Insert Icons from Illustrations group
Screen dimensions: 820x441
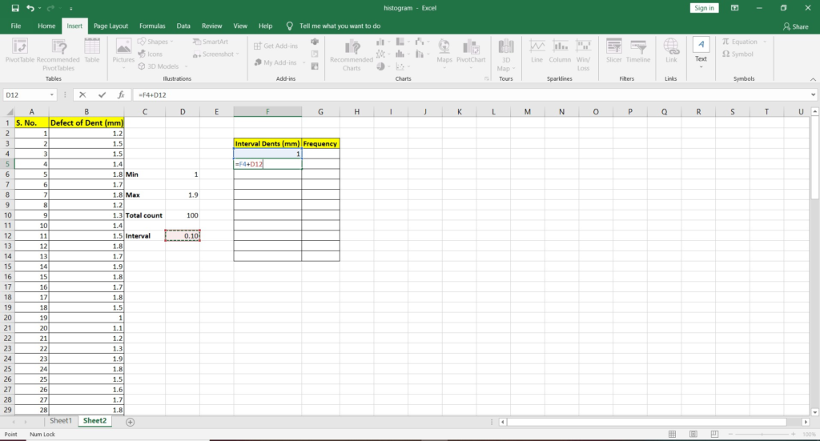click(150, 54)
